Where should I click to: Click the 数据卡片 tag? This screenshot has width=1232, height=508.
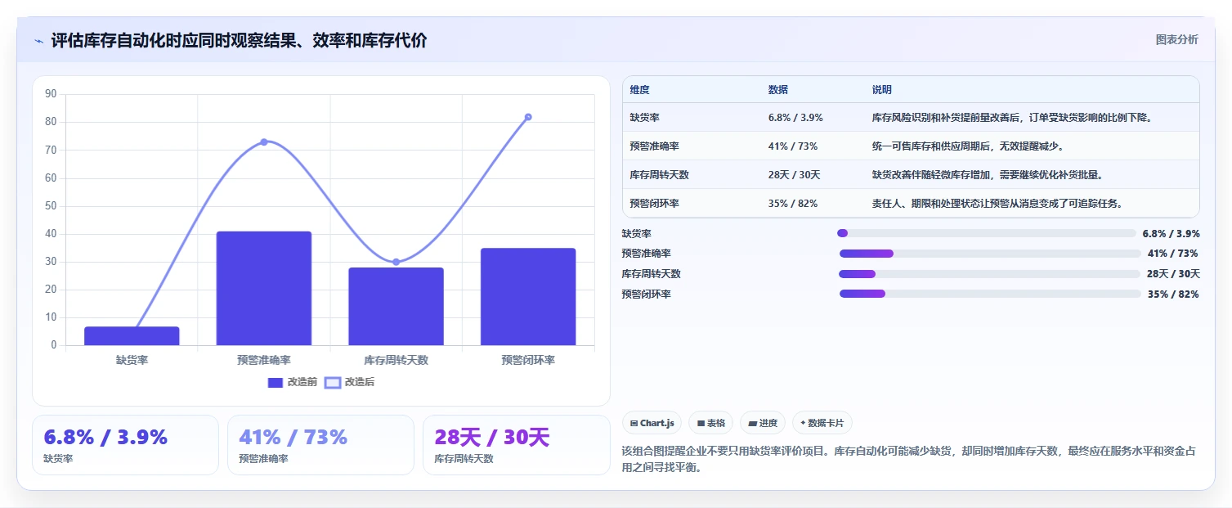tap(822, 423)
